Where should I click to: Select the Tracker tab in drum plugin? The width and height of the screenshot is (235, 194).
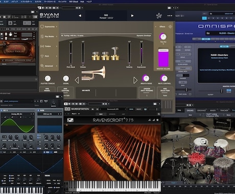(x=224, y=110)
